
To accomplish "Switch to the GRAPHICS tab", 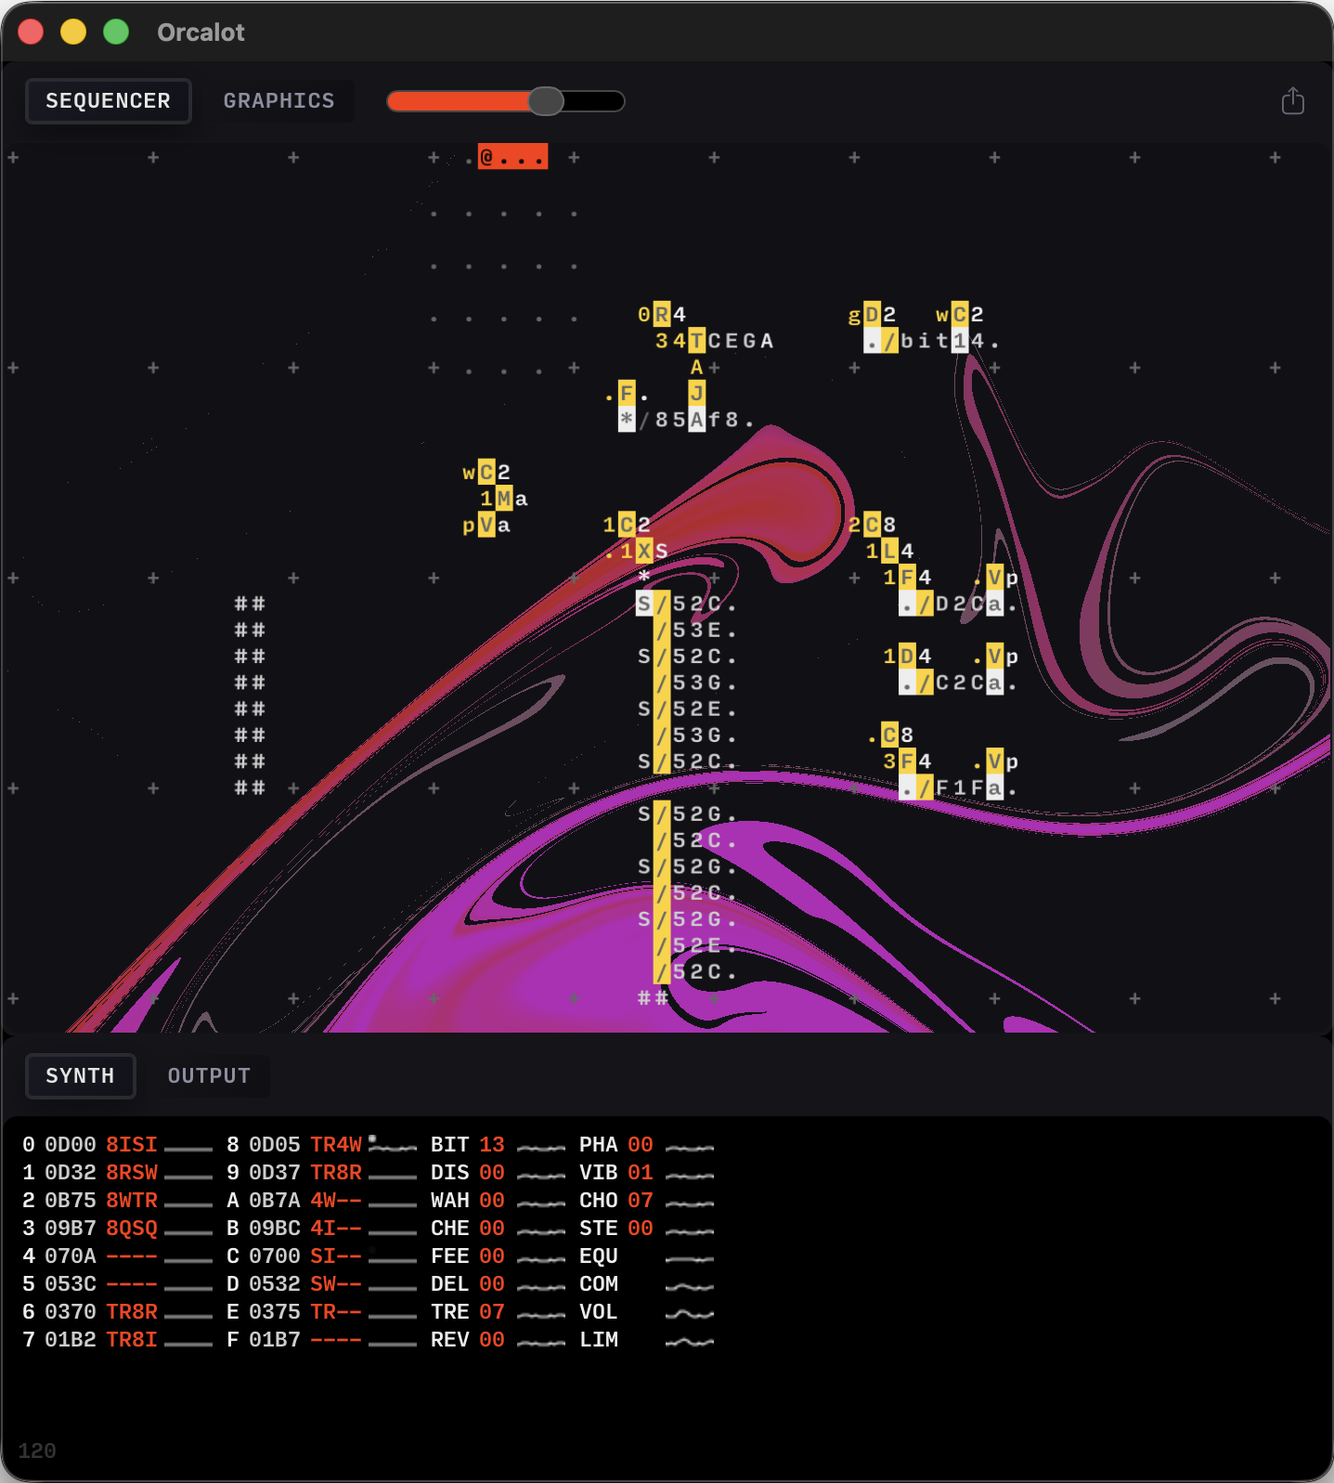I will coord(278,101).
